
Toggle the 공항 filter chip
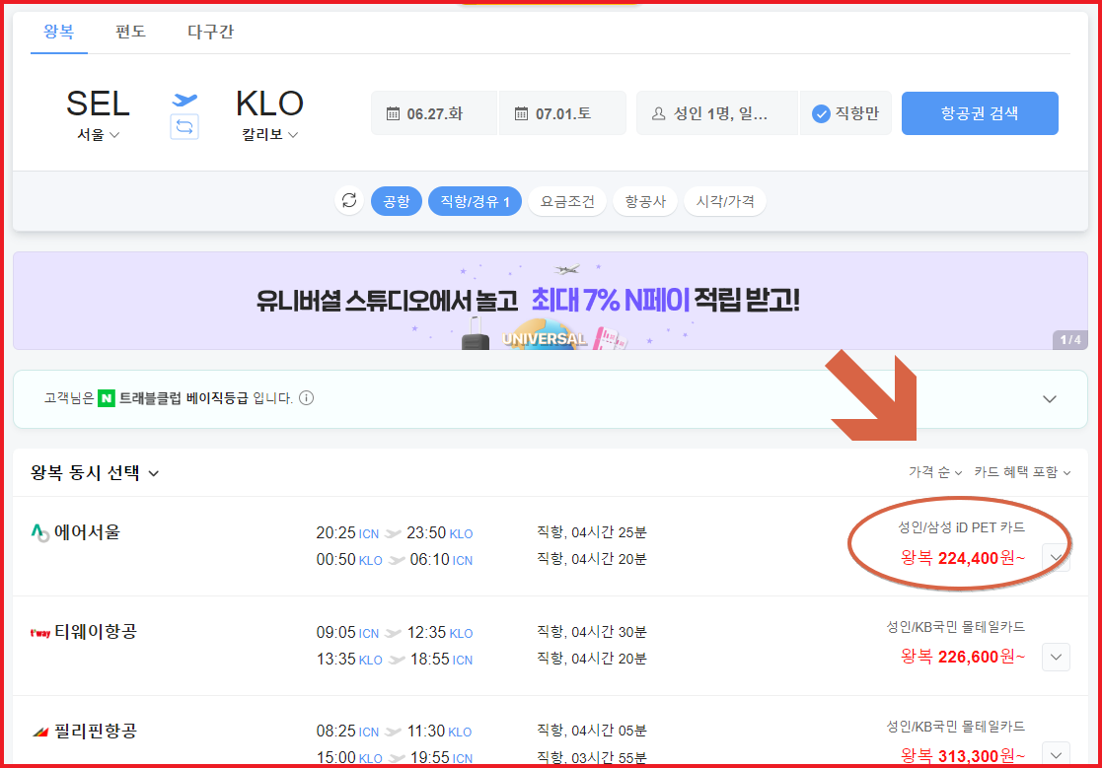tap(397, 201)
